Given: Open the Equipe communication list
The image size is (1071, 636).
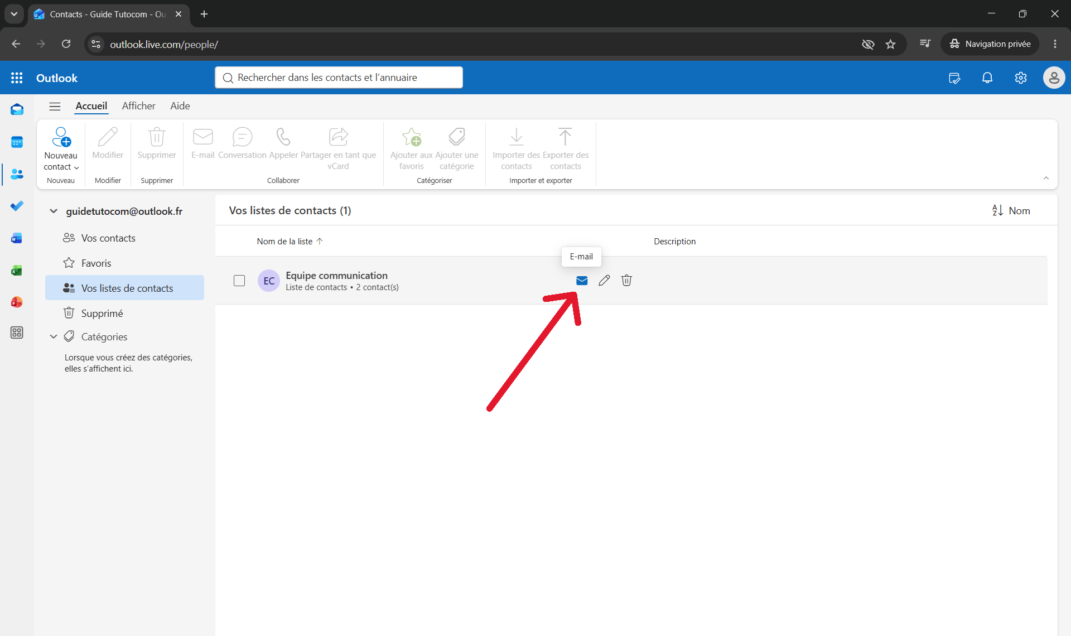Looking at the screenshot, I should [x=336, y=276].
